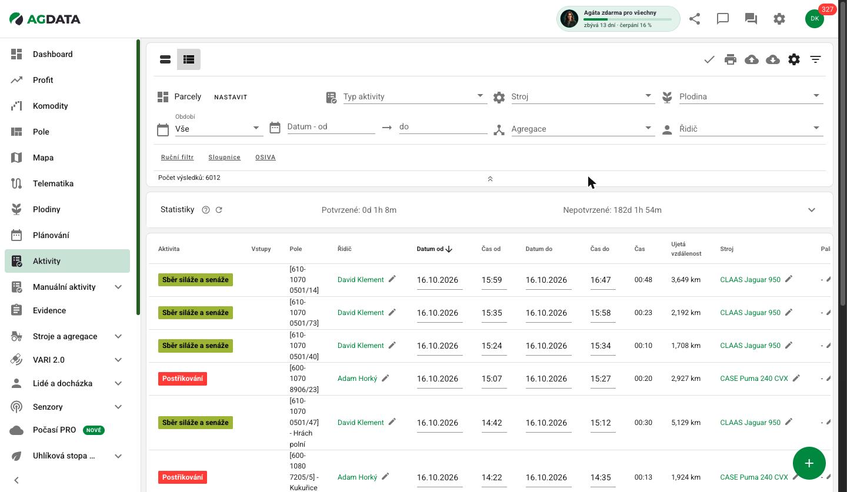Print the activities list
The width and height of the screenshot is (847, 492).
(731, 59)
